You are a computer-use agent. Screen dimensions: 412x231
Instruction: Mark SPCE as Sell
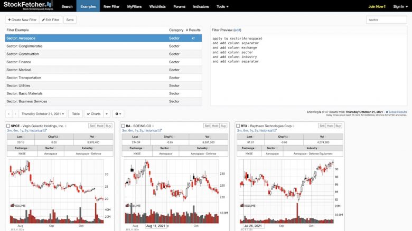(x=92, y=126)
